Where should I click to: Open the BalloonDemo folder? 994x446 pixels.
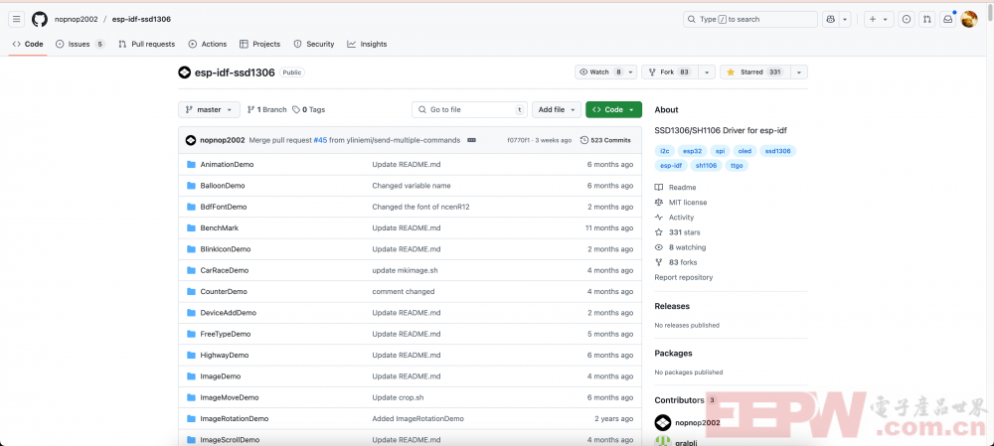223,186
